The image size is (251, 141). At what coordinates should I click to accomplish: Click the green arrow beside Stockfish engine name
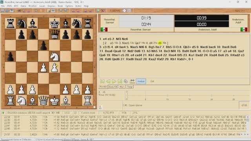3,113
